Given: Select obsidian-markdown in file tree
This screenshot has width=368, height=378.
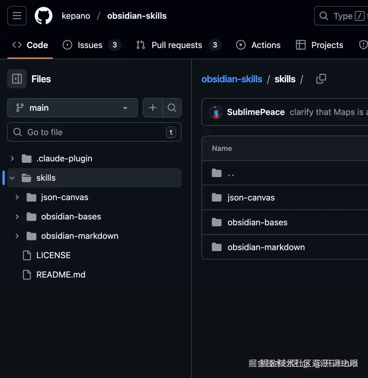Looking at the screenshot, I should [x=80, y=236].
